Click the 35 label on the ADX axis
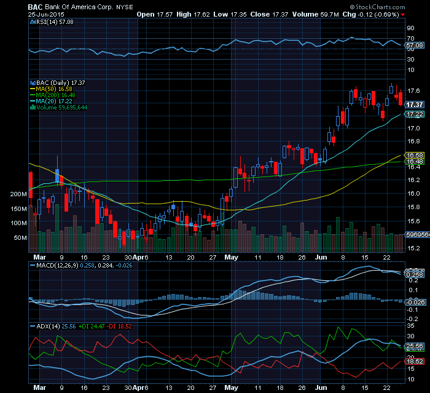430x393 pixels. (x=411, y=326)
